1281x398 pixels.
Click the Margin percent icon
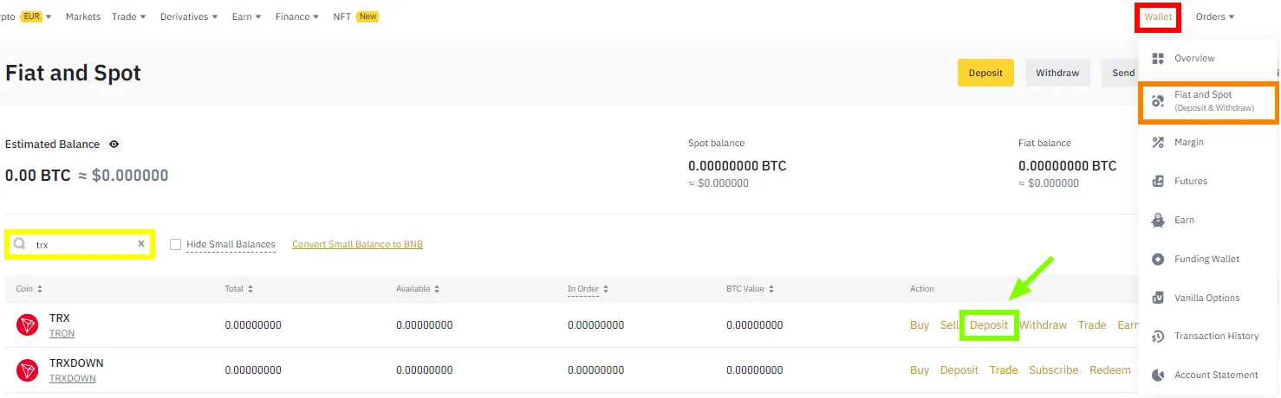click(x=1158, y=142)
